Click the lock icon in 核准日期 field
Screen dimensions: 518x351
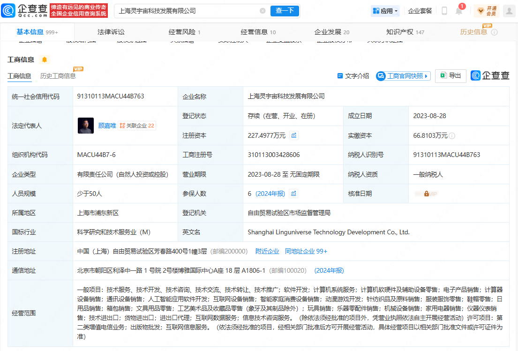pos(427,194)
